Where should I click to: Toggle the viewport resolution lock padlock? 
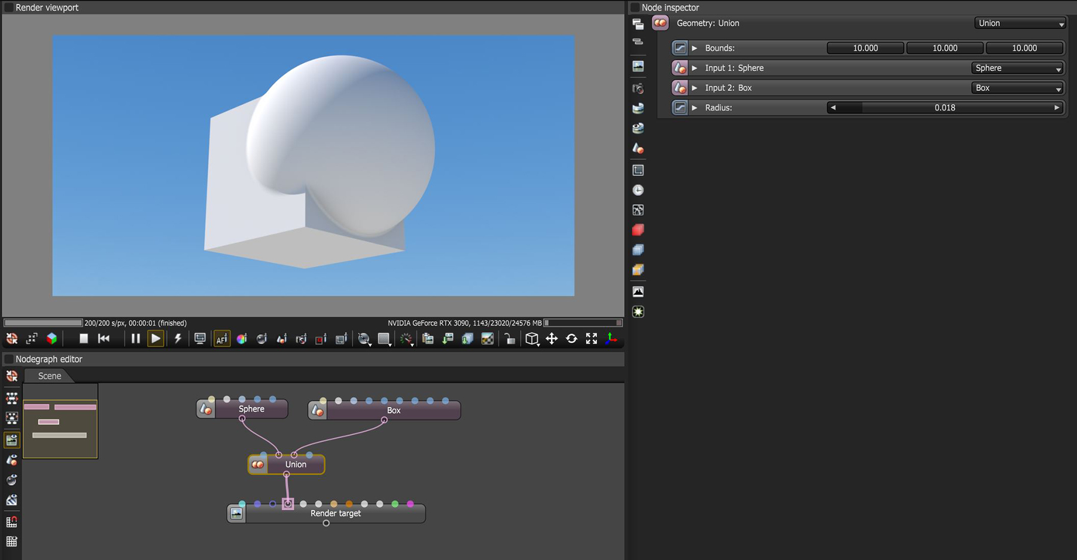tap(509, 339)
